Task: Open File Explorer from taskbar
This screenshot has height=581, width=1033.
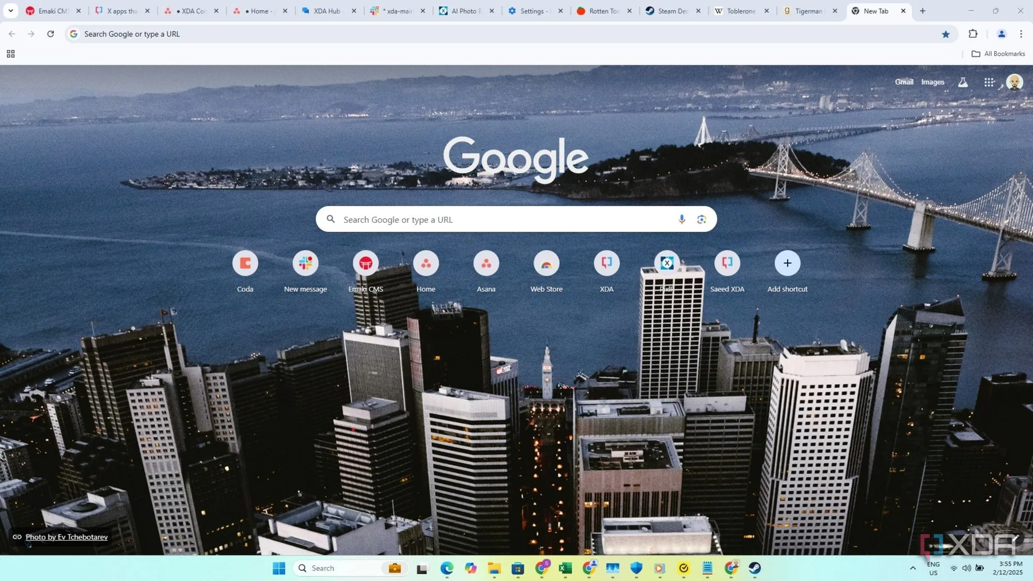Action: [x=494, y=568]
